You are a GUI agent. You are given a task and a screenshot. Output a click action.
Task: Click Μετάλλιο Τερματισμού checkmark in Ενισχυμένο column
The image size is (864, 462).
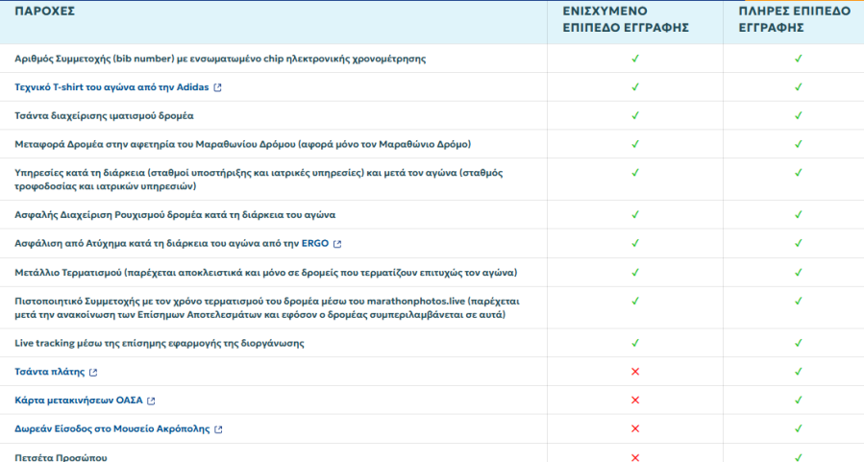click(x=634, y=272)
